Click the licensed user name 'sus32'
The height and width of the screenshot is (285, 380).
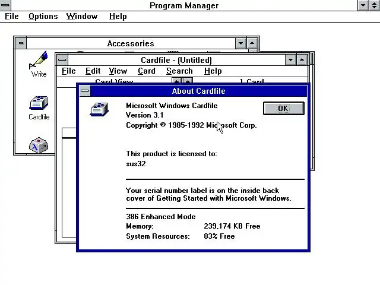click(x=136, y=164)
